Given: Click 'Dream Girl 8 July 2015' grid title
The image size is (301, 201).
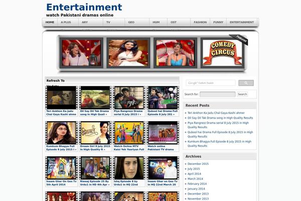Looking at the screenshot, I should pos(95,148).
